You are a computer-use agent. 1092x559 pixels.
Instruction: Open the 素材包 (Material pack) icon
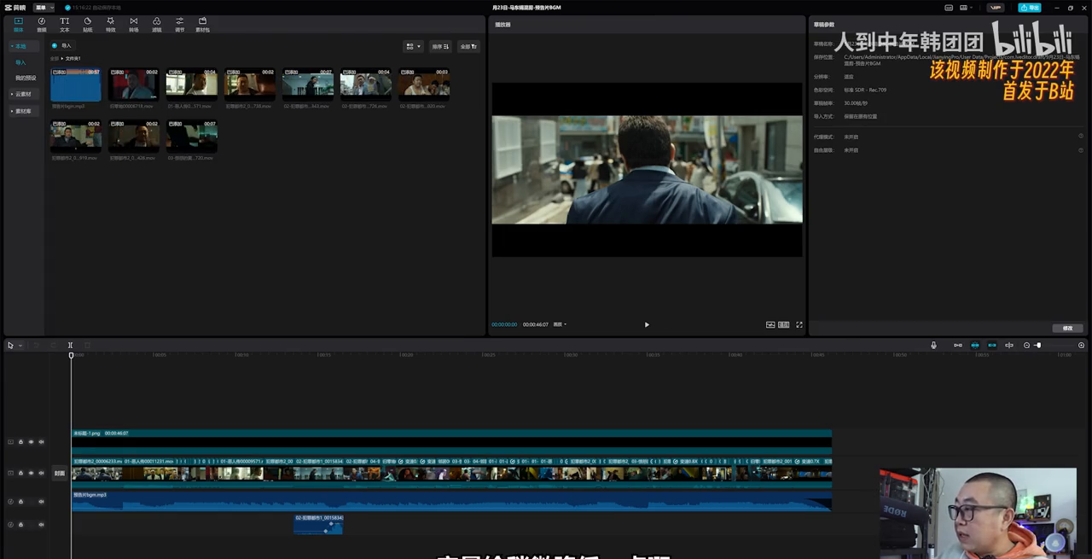click(x=202, y=24)
